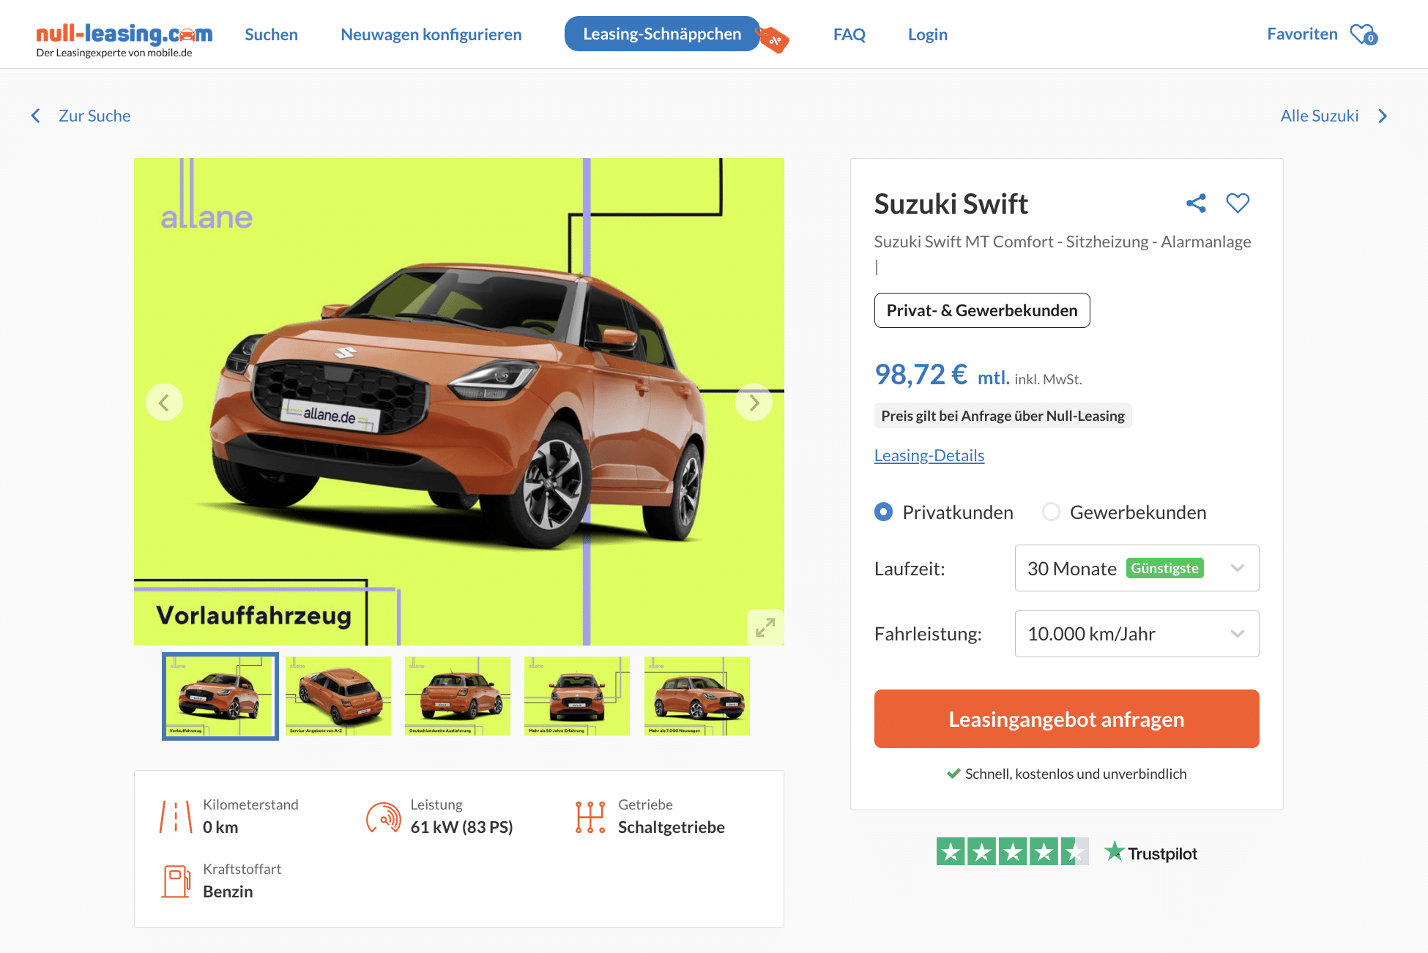View Alle Suzuki offers
Image resolution: width=1428 pixels, height=953 pixels.
1320,116
